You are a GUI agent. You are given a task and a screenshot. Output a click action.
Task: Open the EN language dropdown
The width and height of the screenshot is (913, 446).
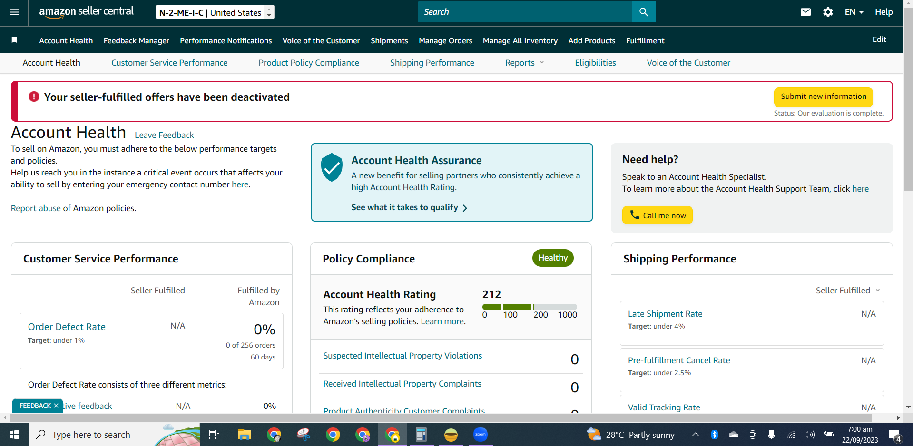854,12
